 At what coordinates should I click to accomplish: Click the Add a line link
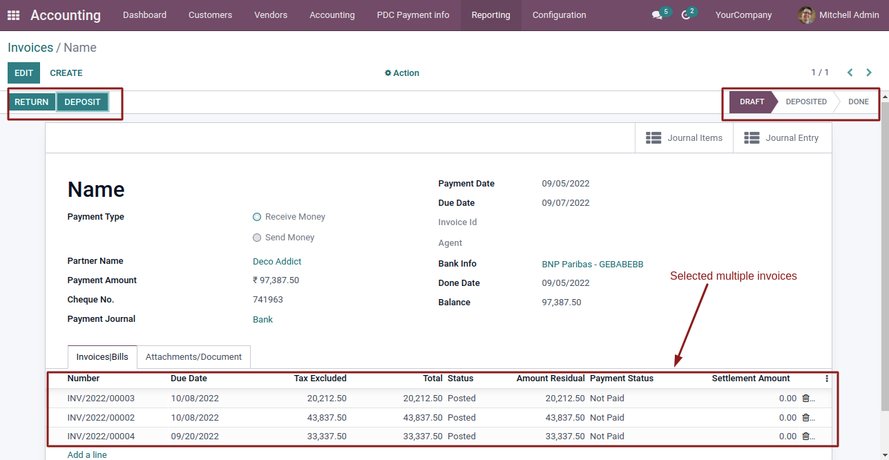coord(87,455)
